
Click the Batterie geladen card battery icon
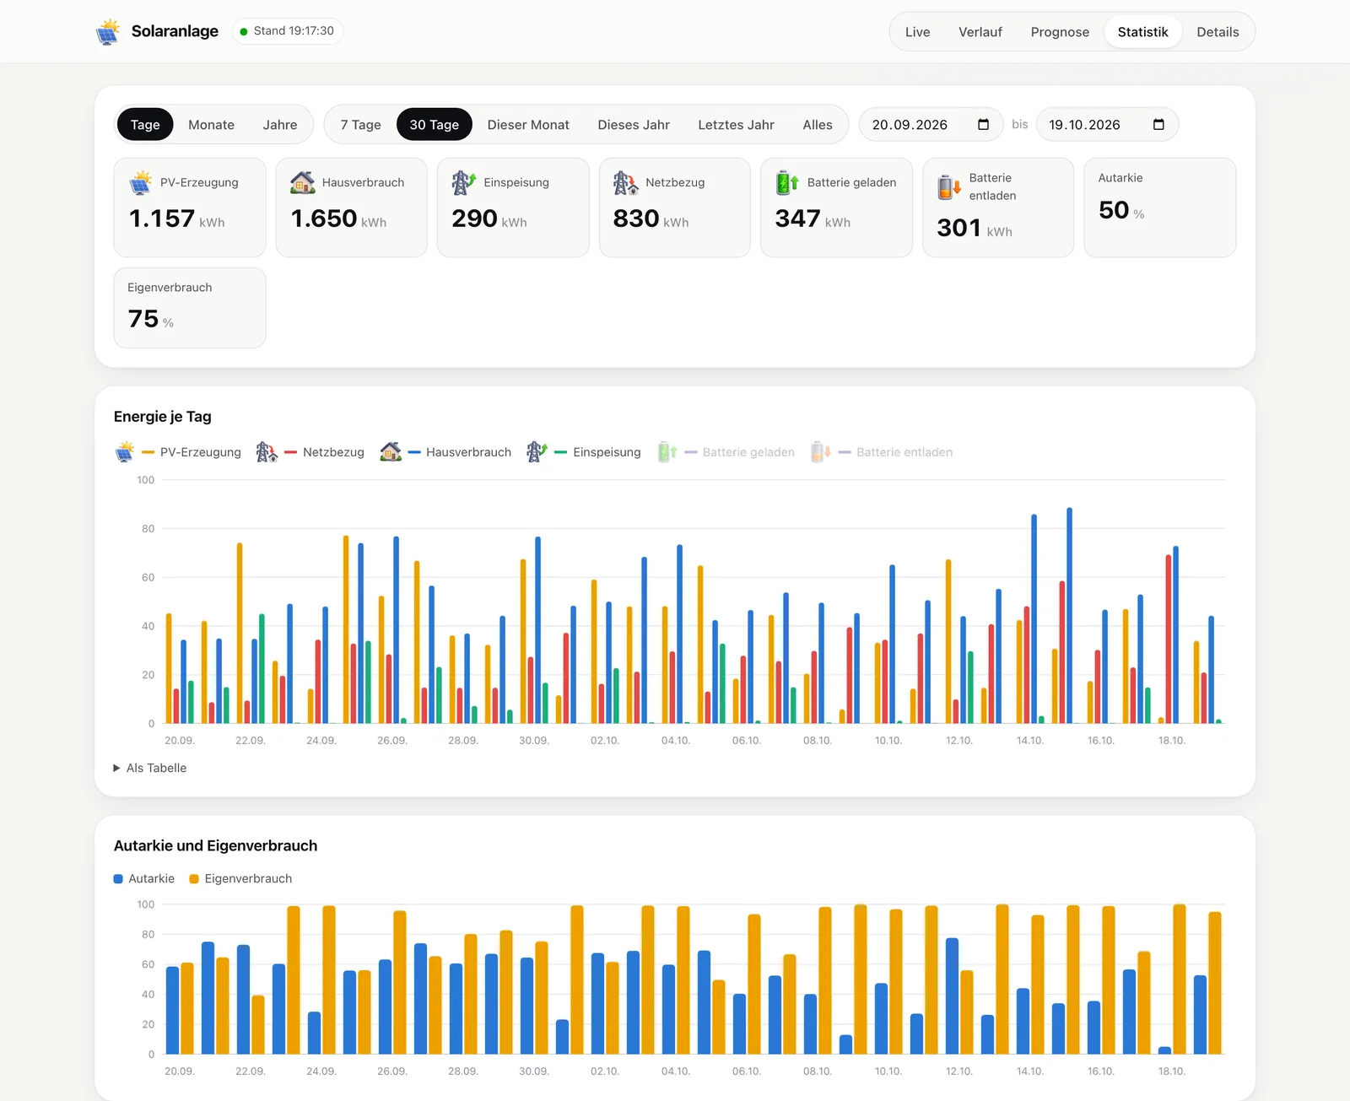tap(787, 182)
